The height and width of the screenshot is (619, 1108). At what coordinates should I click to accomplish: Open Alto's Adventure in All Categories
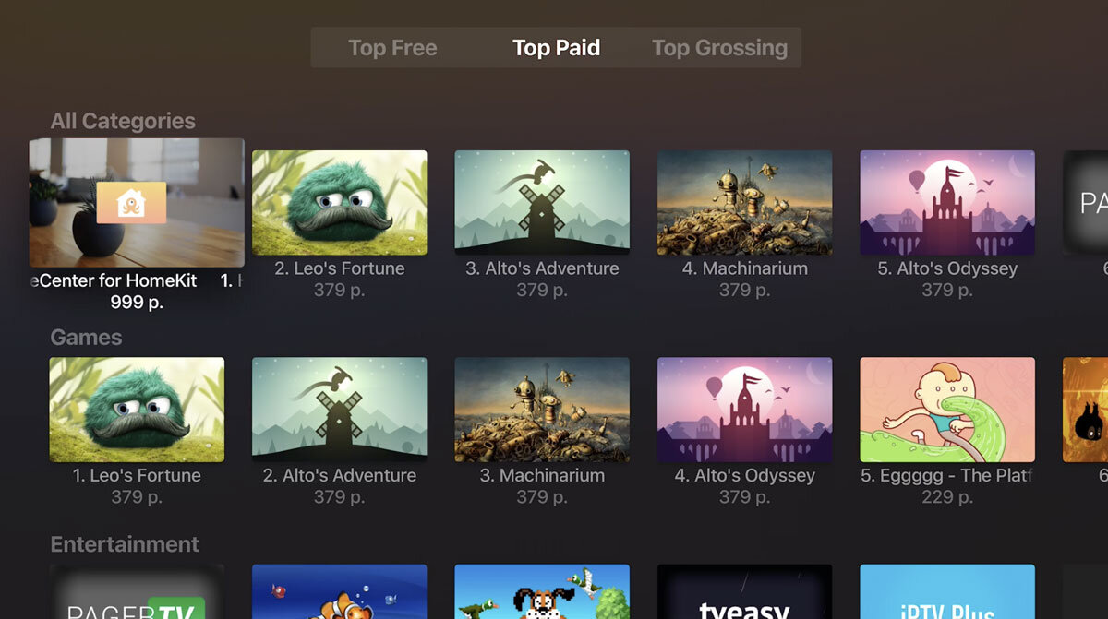pos(542,203)
